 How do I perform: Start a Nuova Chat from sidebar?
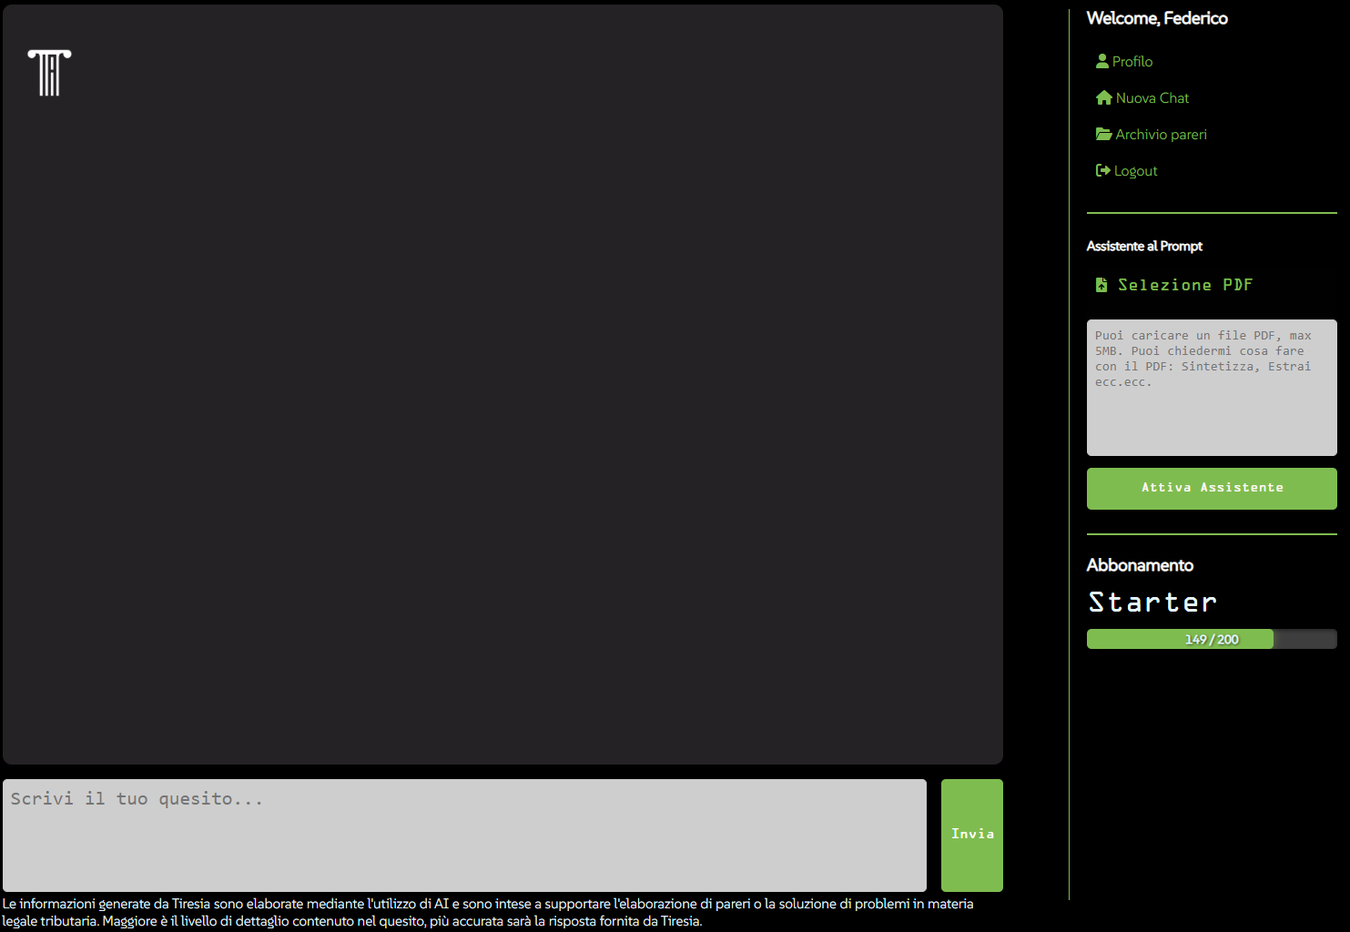click(1152, 97)
